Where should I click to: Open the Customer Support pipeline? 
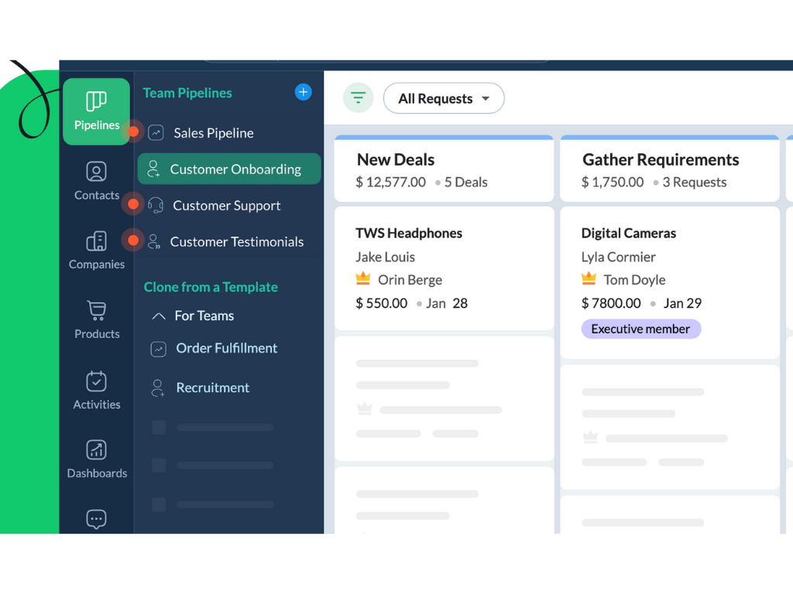tap(226, 206)
